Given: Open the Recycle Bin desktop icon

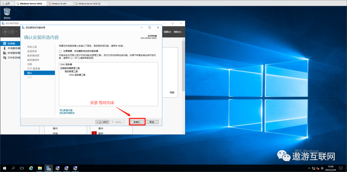Looking at the screenshot, I should tap(7, 13).
